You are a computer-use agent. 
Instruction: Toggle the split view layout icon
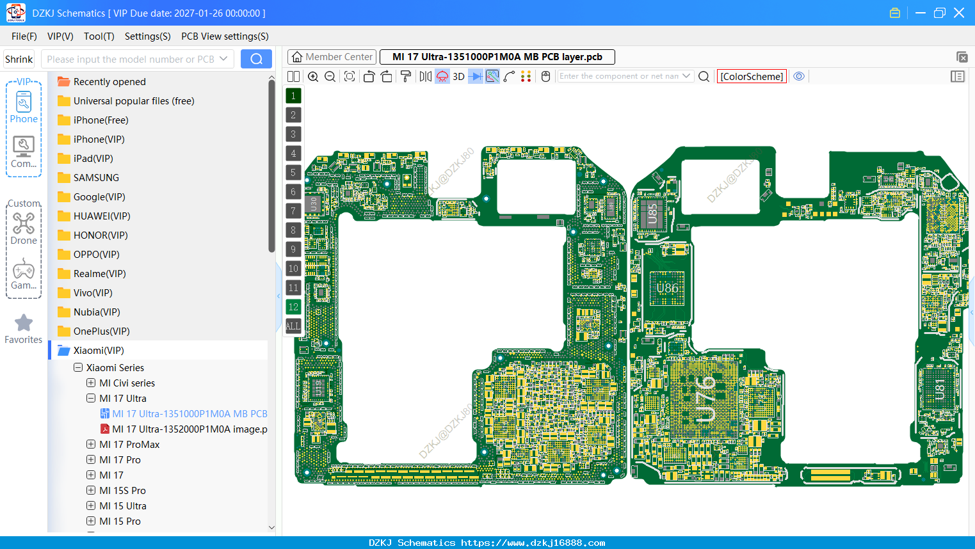click(x=293, y=76)
